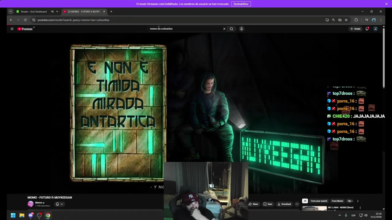The image size is (392, 220).
Task: Open Chrome from the taskbar
Action: tap(48, 215)
